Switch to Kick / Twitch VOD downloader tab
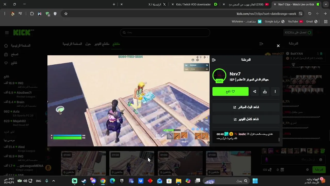 [197, 4]
